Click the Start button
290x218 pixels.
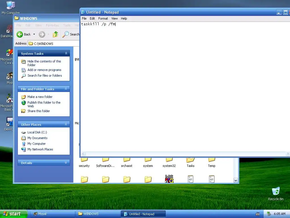coord(14,214)
